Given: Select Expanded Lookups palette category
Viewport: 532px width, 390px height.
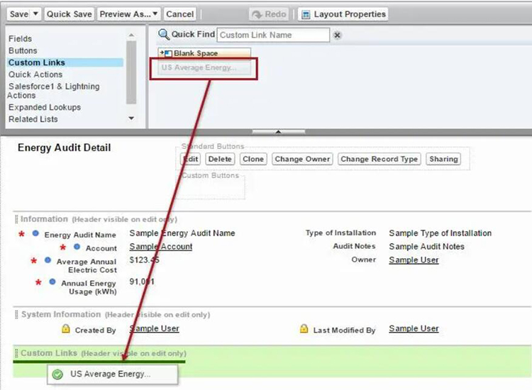Looking at the screenshot, I should click(x=45, y=107).
